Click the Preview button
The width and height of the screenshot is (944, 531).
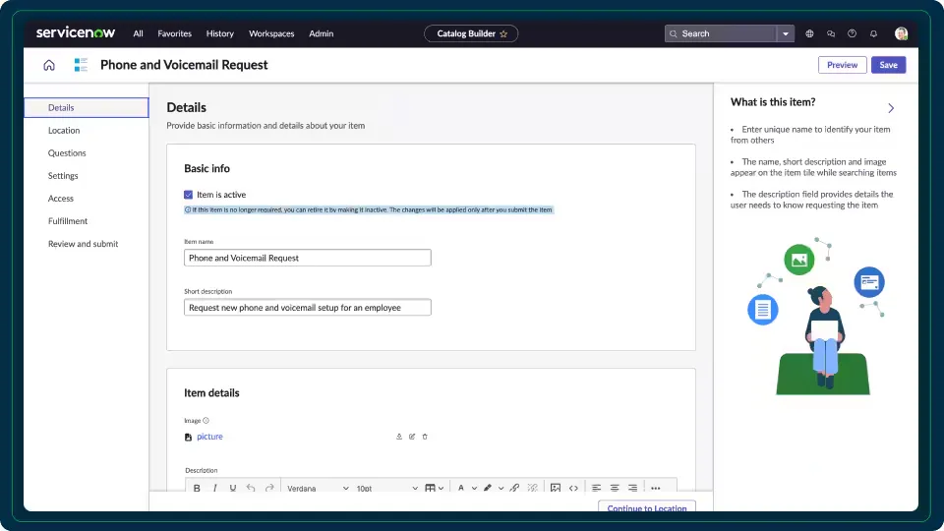pyautogui.click(x=842, y=65)
